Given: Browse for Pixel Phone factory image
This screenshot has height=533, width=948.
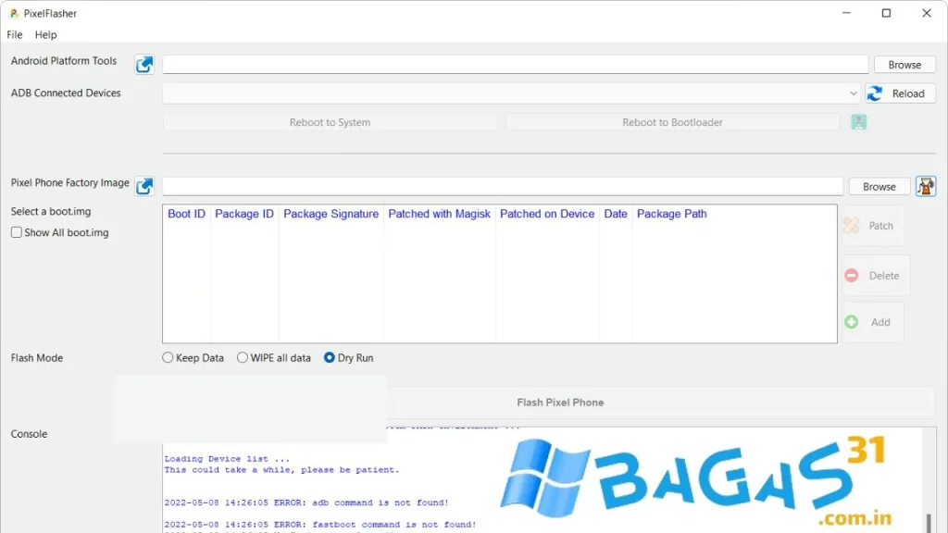Looking at the screenshot, I should click(x=879, y=187).
